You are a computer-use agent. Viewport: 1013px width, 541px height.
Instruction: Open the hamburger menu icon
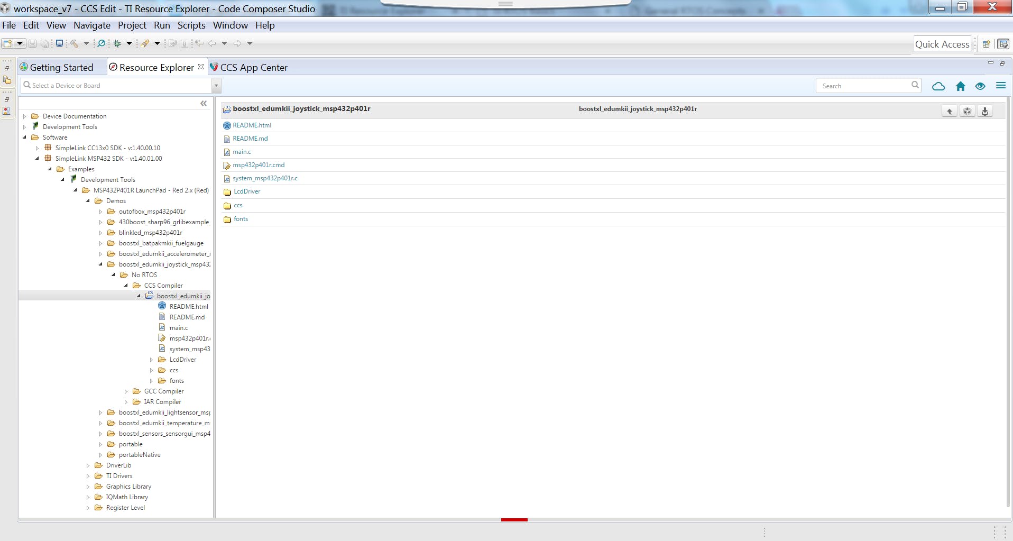pyautogui.click(x=1001, y=85)
